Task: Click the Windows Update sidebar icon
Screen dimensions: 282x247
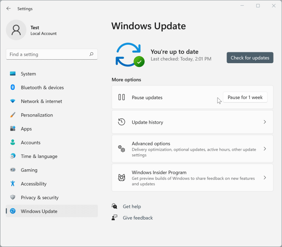Action: click(x=12, y=211)
